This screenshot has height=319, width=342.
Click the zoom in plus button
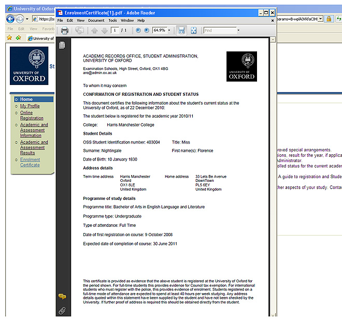pyautogui.click(x=146, y=31)
